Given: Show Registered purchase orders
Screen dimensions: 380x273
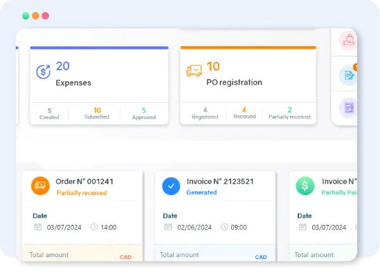Looking at the screenshot, I should coord(205,113).
